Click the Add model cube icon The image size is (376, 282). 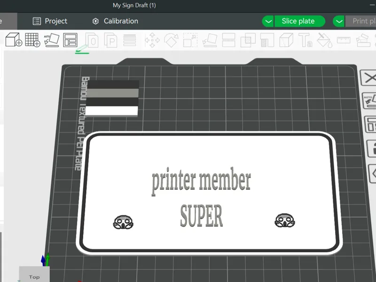click(x=14, y=39)
